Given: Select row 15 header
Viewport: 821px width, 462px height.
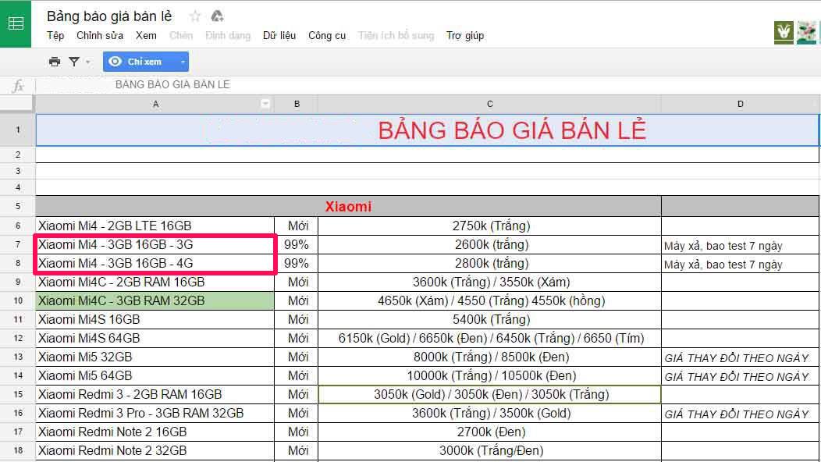Looking at the screenshot, I should (17, 394).
